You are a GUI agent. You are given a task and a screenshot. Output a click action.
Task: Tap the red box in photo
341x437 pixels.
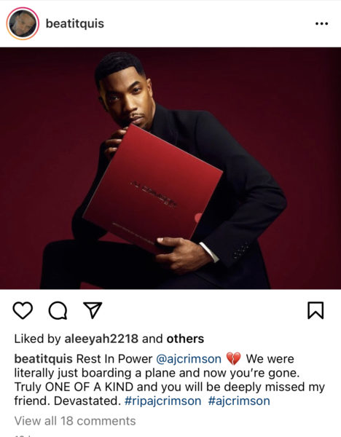(153, 189)
